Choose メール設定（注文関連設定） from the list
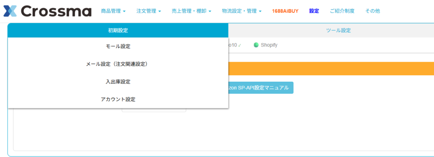 [x=118, y=64]
